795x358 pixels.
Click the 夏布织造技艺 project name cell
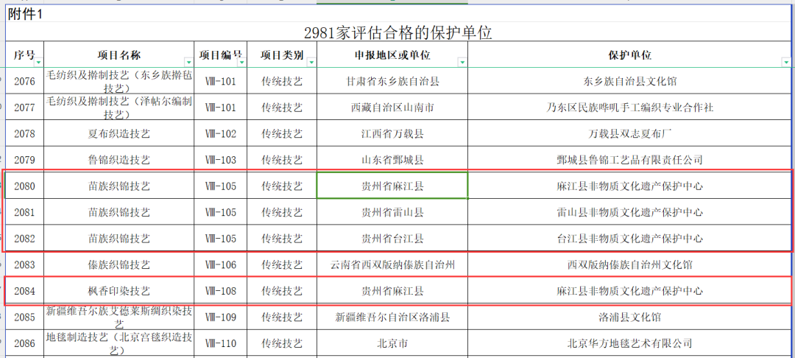[119, 133]
